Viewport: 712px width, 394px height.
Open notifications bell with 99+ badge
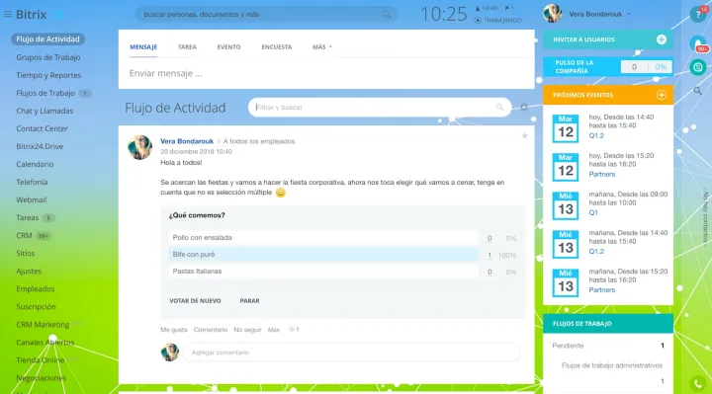pos(698,44)
